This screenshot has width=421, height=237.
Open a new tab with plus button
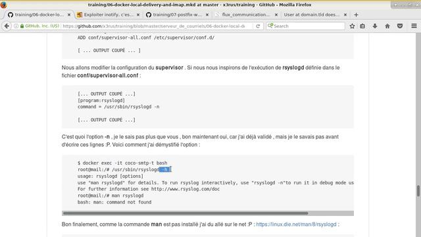(x=356, y=14)
